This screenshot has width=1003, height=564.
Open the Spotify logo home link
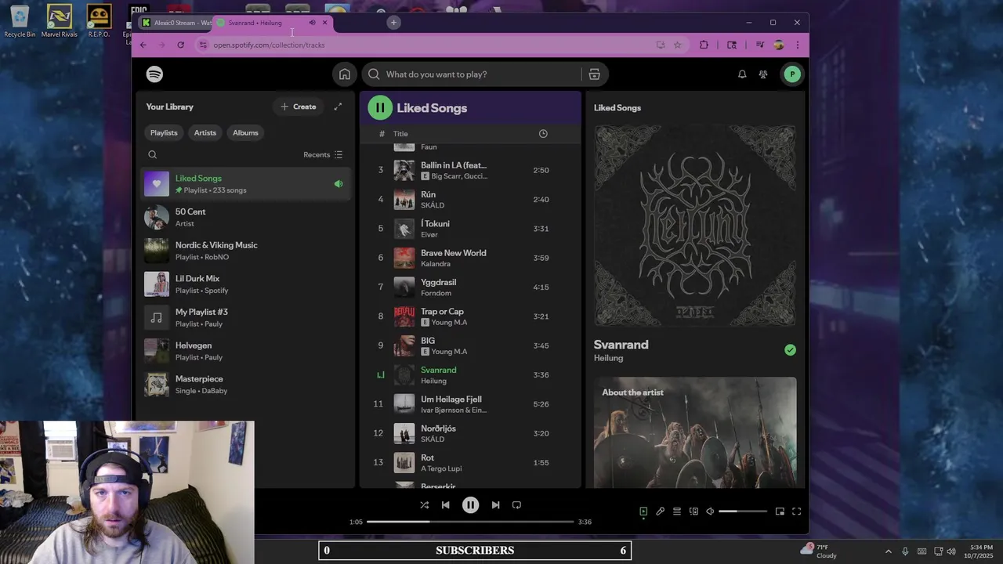coord(154,74)
